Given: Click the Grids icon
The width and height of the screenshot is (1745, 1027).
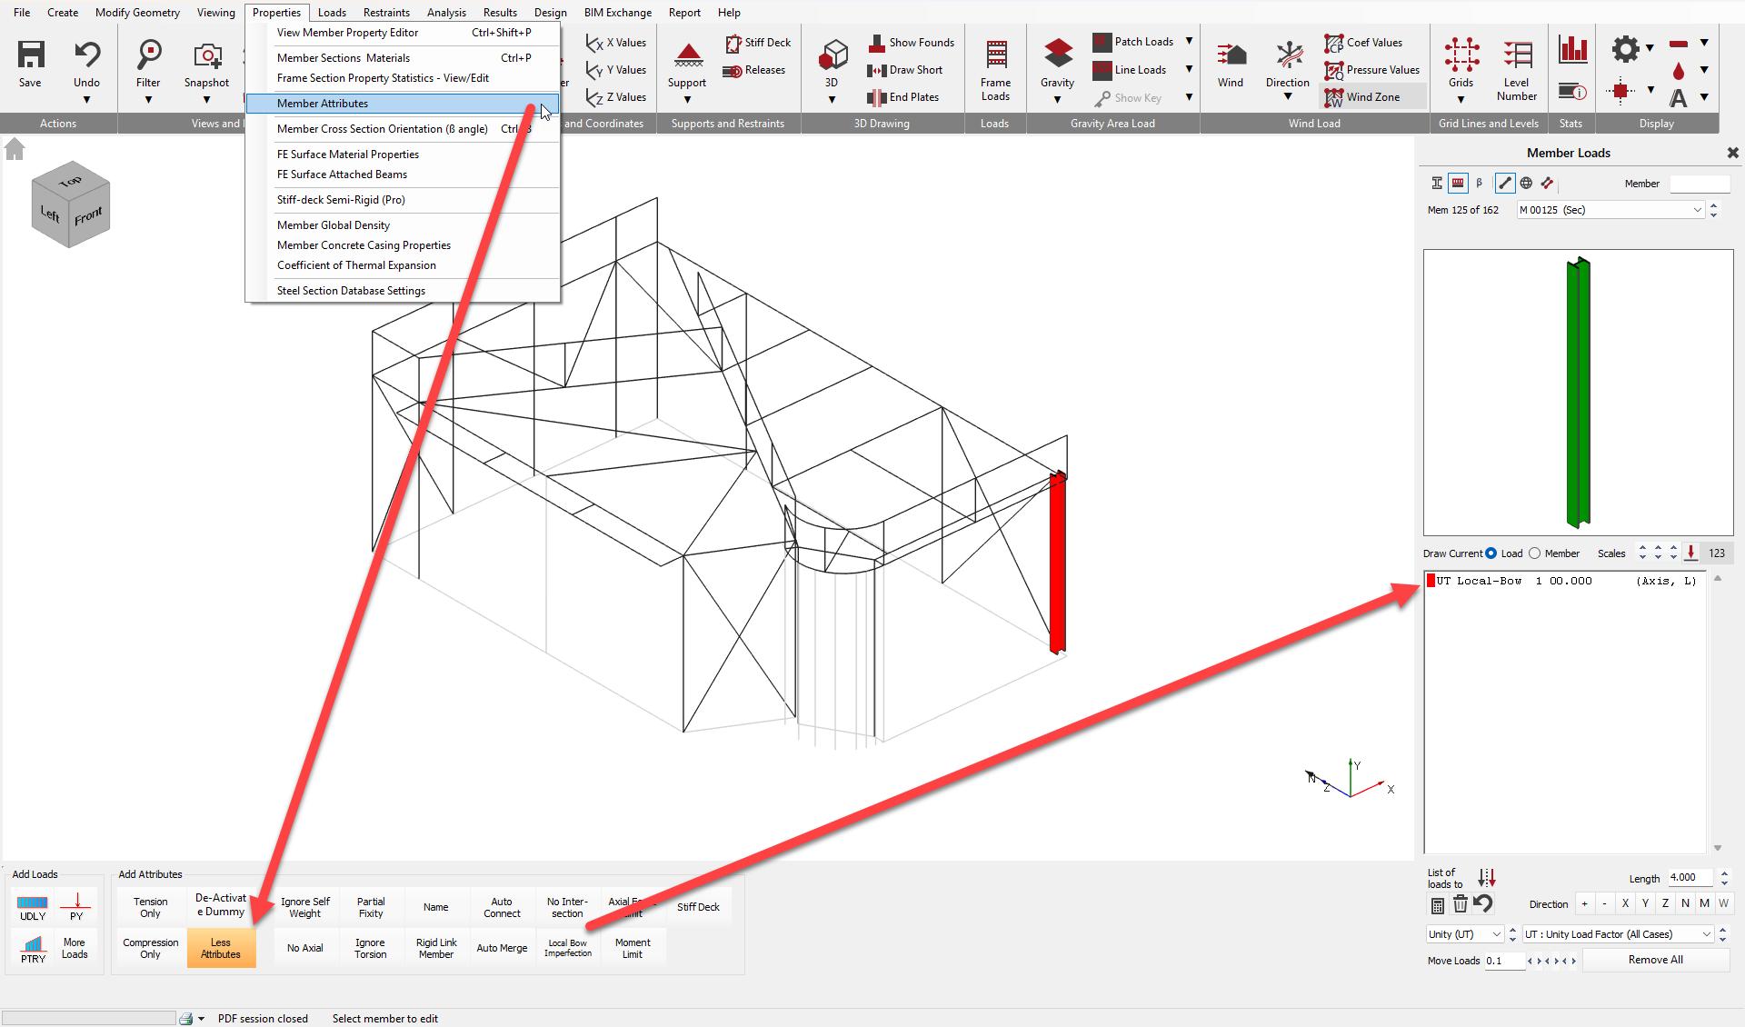Looking at the screenshot, I should 1461,55.
